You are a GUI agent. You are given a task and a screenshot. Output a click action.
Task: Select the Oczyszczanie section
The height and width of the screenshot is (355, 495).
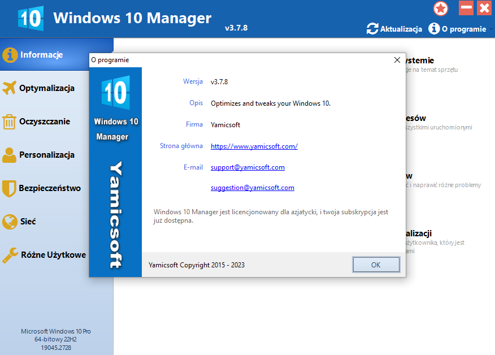tap(45, 122)
